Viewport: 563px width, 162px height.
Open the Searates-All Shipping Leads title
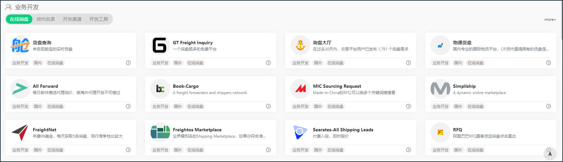(343, 130)
